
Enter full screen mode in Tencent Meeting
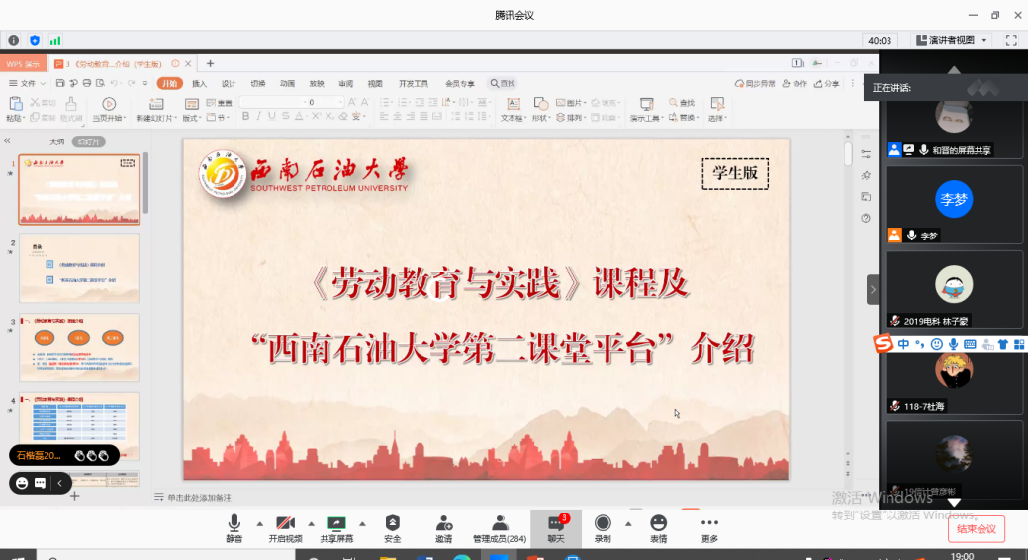click(1011, 40)
